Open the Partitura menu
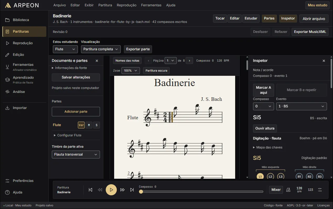 (x=105, y=5)
